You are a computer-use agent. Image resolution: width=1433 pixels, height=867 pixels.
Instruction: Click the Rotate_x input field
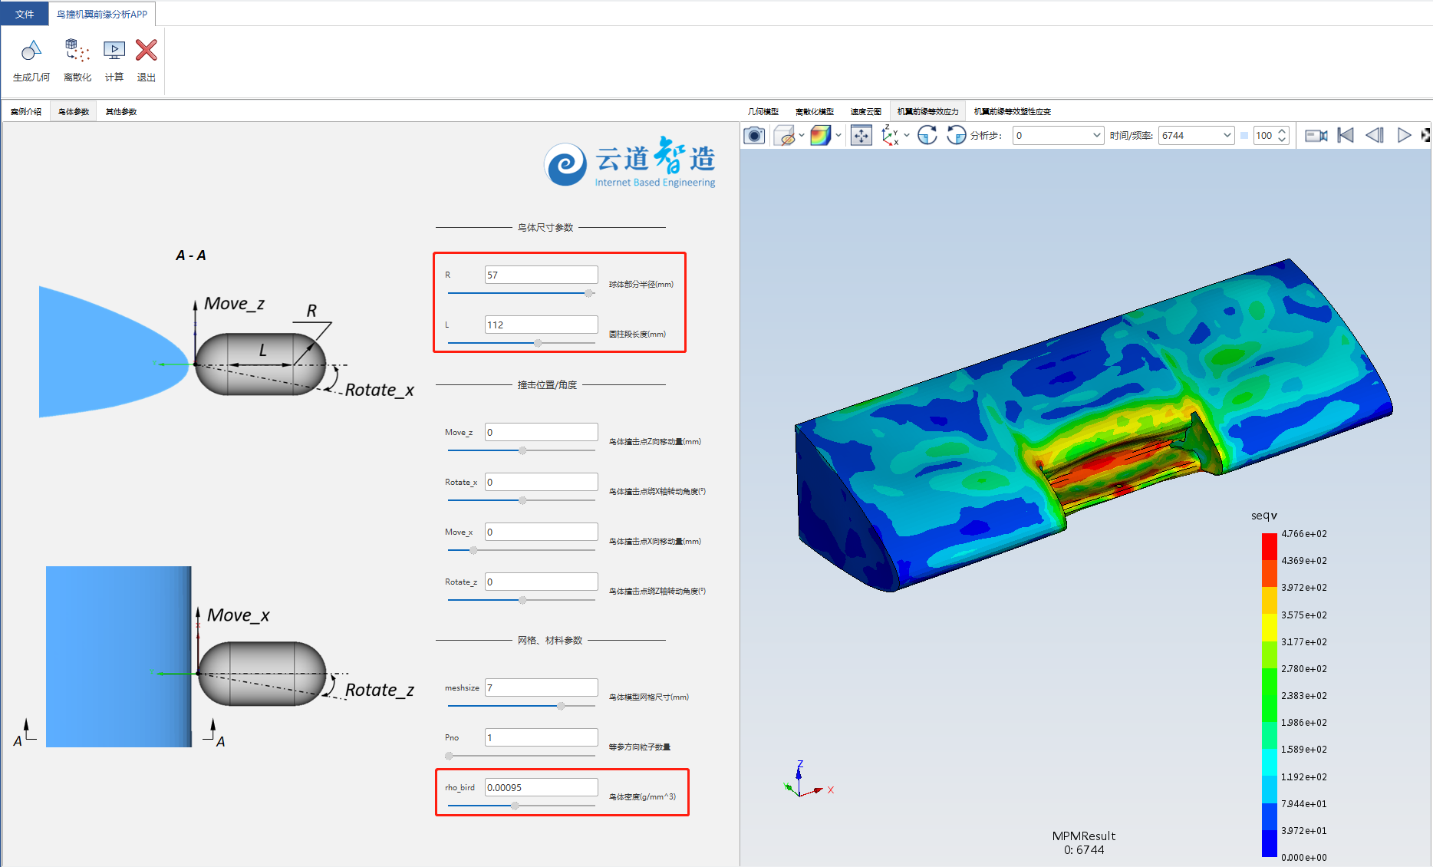point(541,482)
